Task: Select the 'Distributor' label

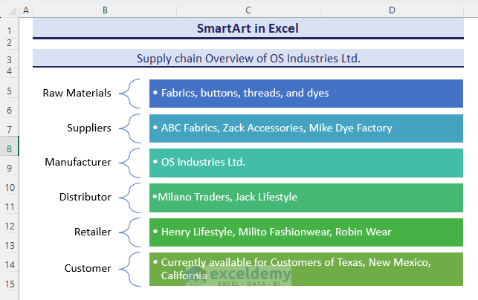Action: pos(85,197)
